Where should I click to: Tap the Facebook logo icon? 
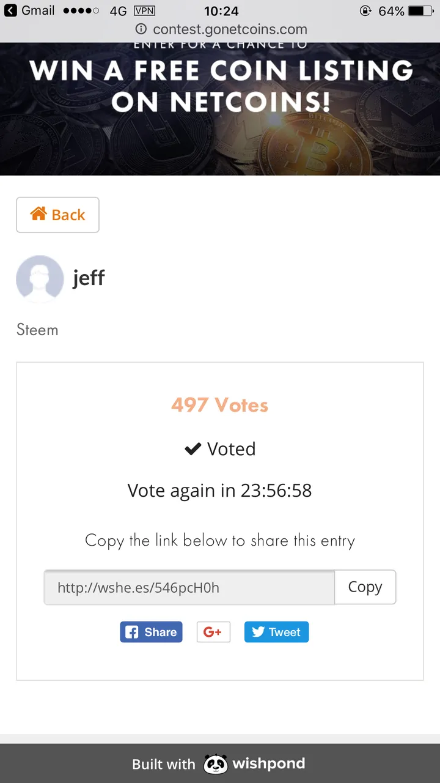coord(132,632)
